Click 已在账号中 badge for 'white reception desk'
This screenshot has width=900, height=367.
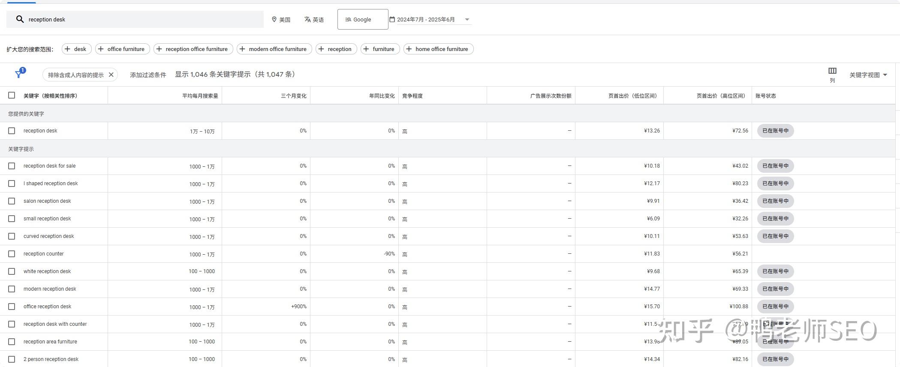(775, 271)
